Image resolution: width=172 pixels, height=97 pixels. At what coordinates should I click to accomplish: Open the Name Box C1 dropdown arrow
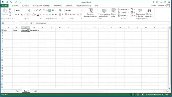point(13,23)
